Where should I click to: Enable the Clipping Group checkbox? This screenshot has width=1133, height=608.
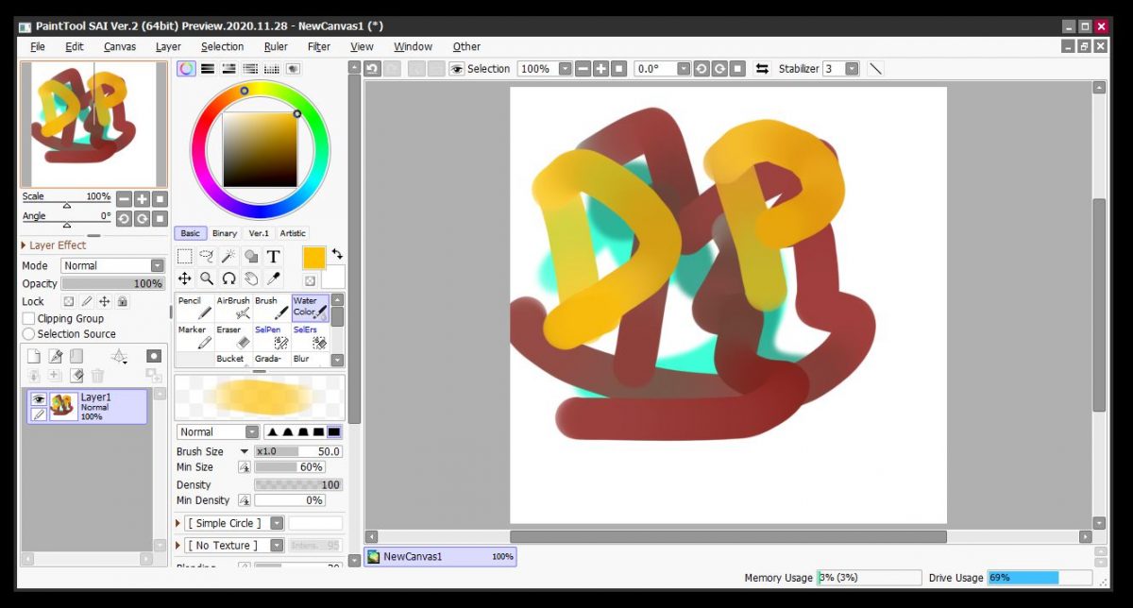tap(28, 318)
